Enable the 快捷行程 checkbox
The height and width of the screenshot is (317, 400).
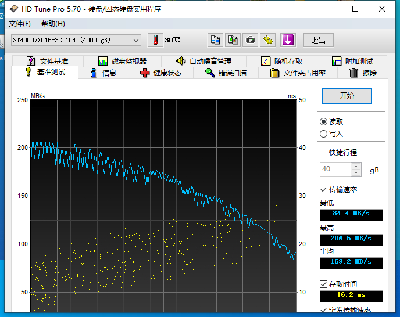click(x=323, y=152)
